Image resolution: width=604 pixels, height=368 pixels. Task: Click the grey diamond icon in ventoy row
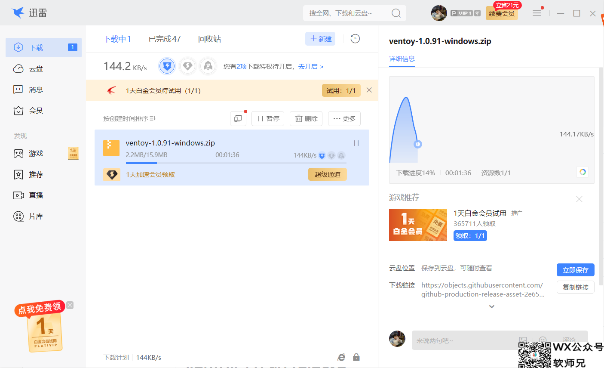tap(331, 155)
